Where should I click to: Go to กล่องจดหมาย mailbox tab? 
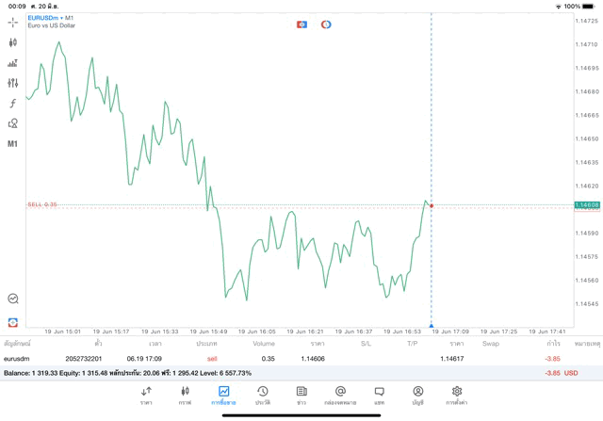click(340, 395)
